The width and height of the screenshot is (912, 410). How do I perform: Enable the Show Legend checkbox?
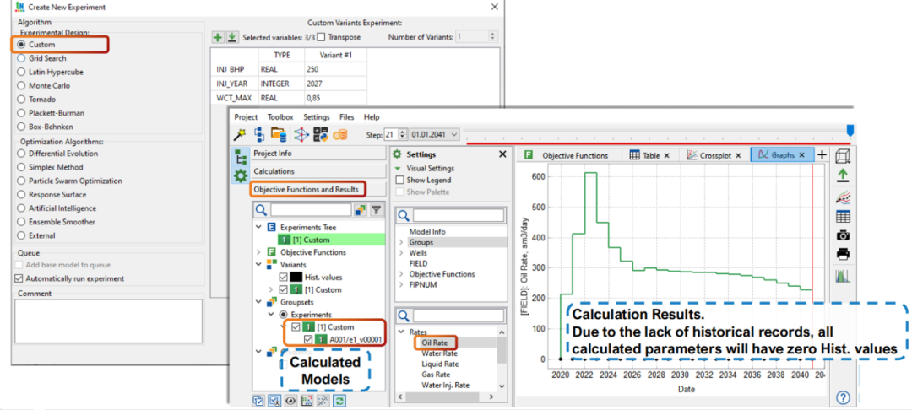tap(399, 180)
